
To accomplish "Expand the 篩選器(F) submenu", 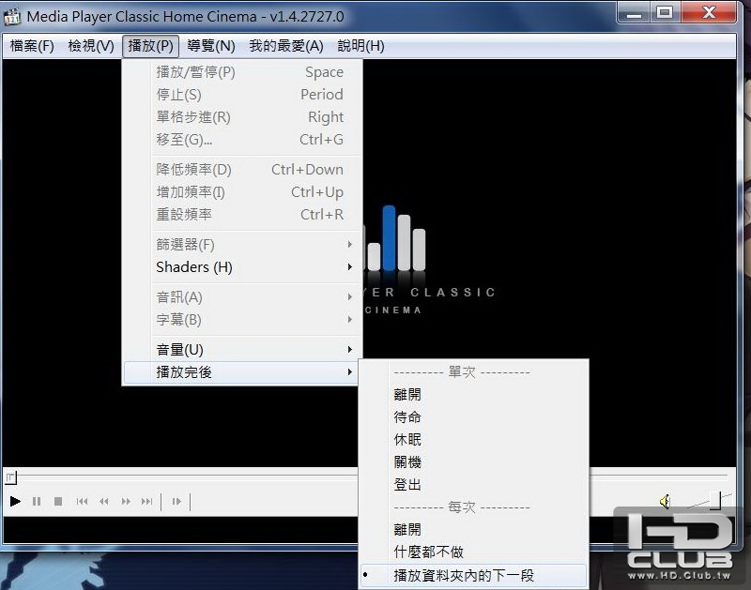I will click(x=242, y=245).
